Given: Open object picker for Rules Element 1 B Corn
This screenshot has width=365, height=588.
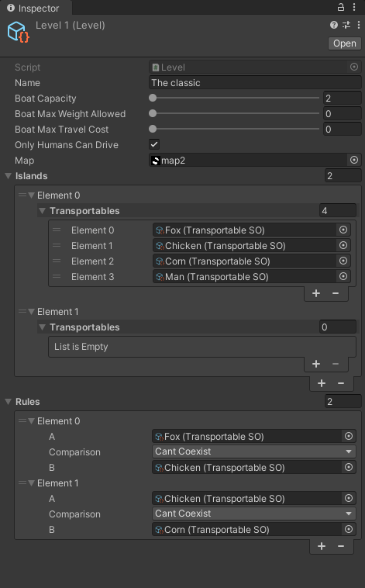Looking at the screenshot, I should [349, 529].
